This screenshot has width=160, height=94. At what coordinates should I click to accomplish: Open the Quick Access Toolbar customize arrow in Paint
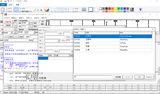[13, 1]
